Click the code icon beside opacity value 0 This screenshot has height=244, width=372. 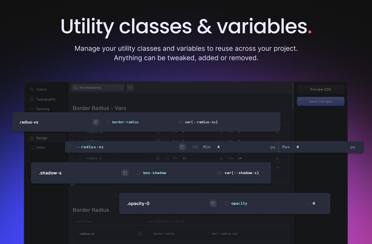(x=308, y=203)
